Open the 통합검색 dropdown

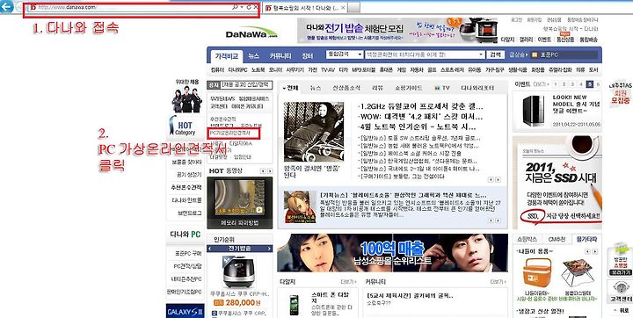point(344,54)
